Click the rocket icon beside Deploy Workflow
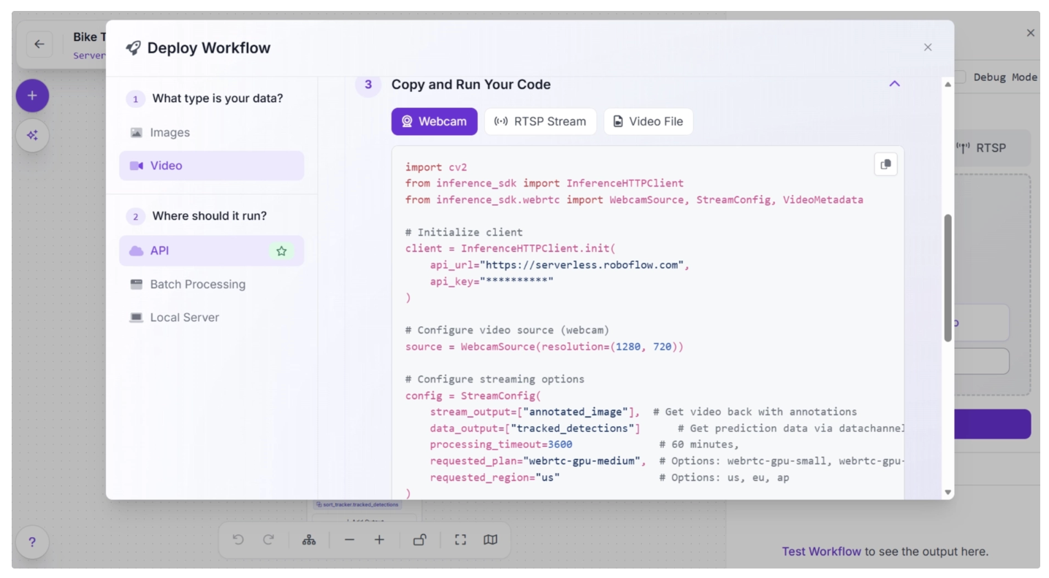 click(133, 48)
